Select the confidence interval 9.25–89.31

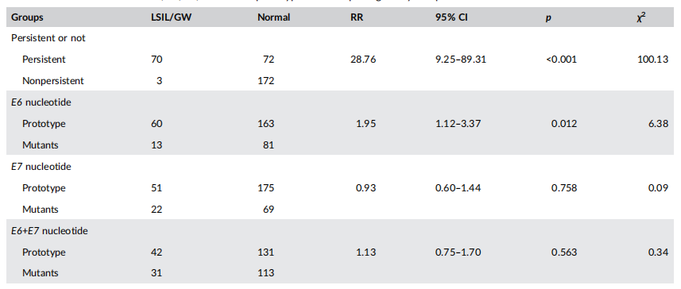tap(461, 60)
